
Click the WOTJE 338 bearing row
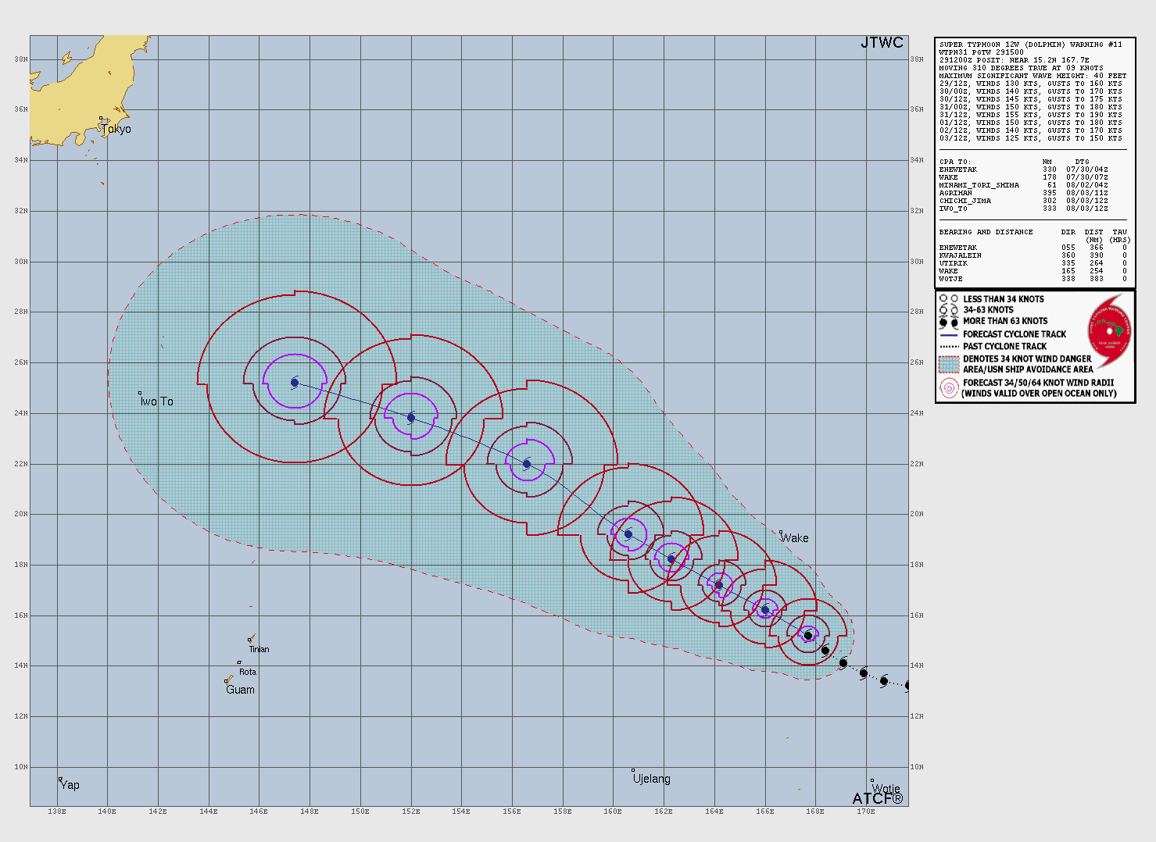1033,279
